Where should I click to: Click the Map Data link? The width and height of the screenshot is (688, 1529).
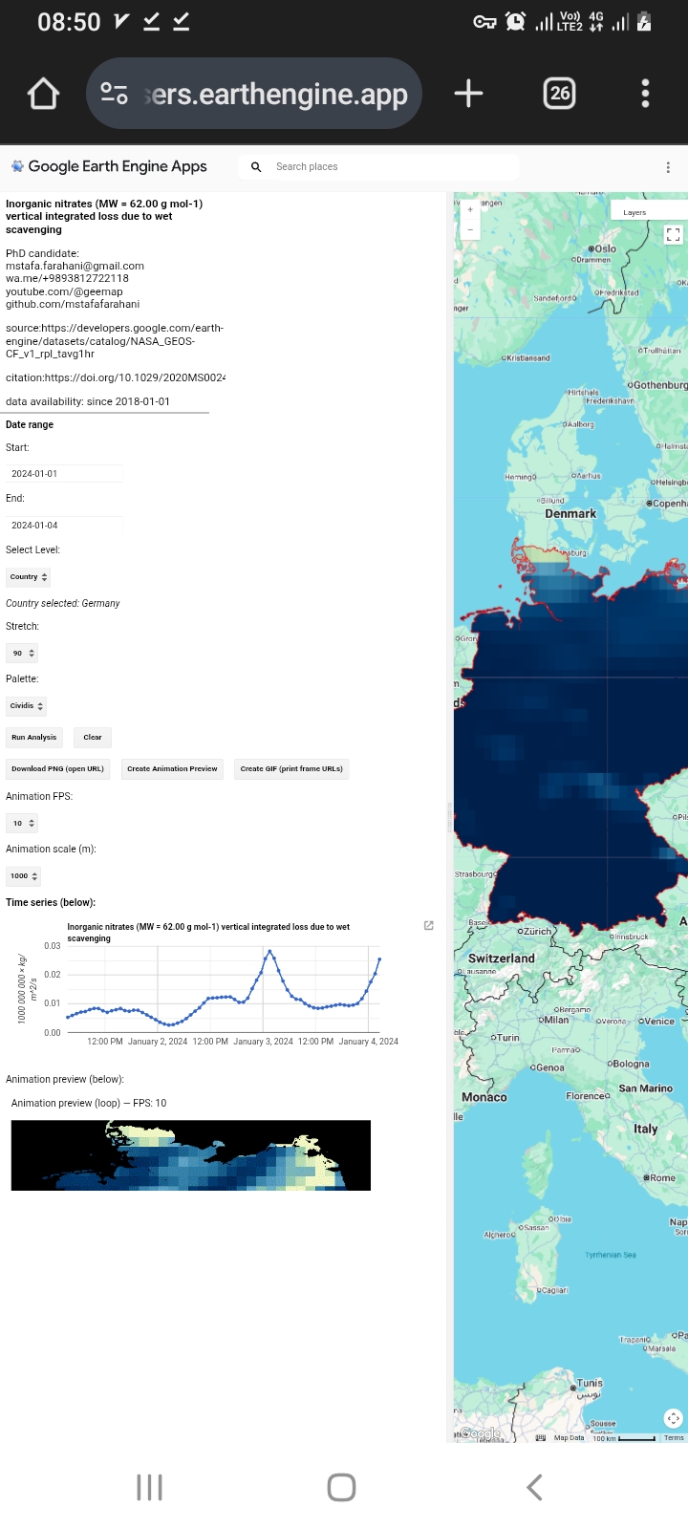click(569, 1437)
